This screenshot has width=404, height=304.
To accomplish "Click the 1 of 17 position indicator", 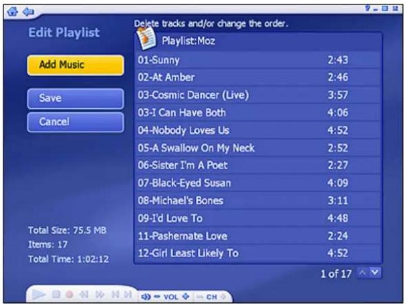I will (x=336, y=274).
